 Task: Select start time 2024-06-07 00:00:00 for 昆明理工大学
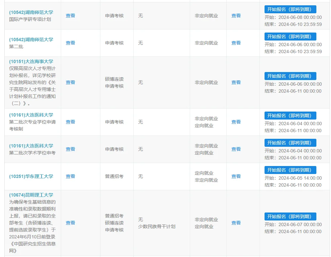[300, 224]
